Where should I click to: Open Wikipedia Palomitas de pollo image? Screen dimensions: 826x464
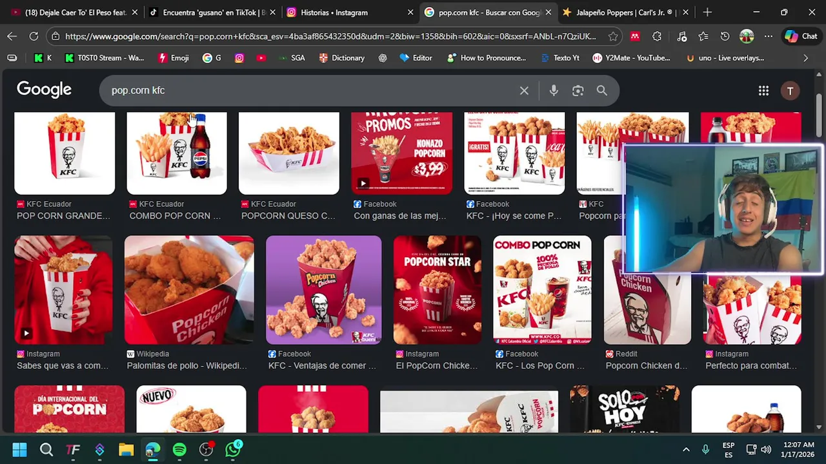point(189,290)
